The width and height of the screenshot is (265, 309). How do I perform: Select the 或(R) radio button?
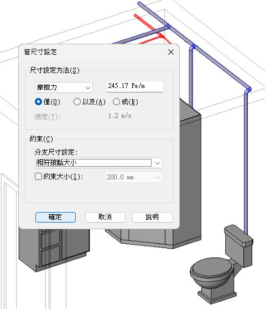(x=116, y=102)
